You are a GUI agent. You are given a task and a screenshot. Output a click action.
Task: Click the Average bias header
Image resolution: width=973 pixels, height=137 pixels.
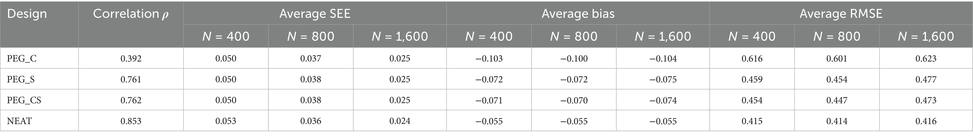578,14
